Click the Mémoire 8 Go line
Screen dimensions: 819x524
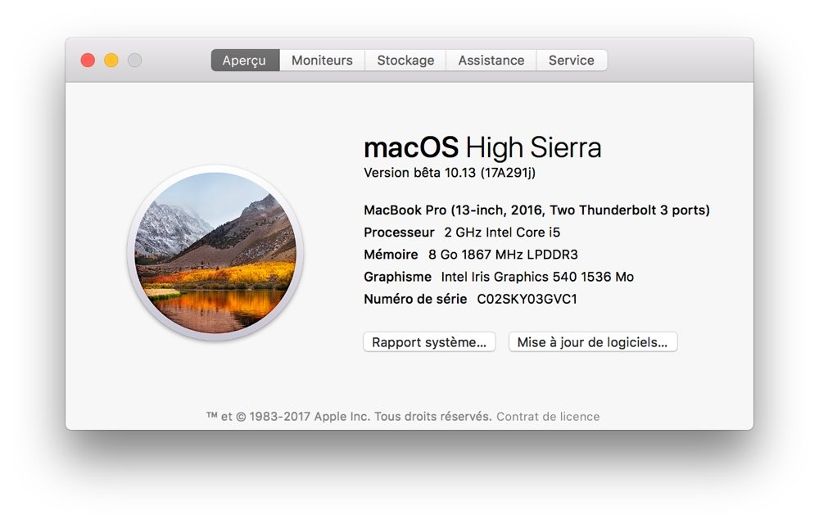coord(470,255)
